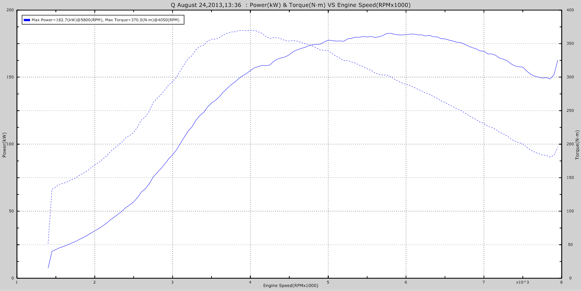Click tick label 250 on the torque axis
The width and height of the screenshot is (581, 291).
coord(570,111)
